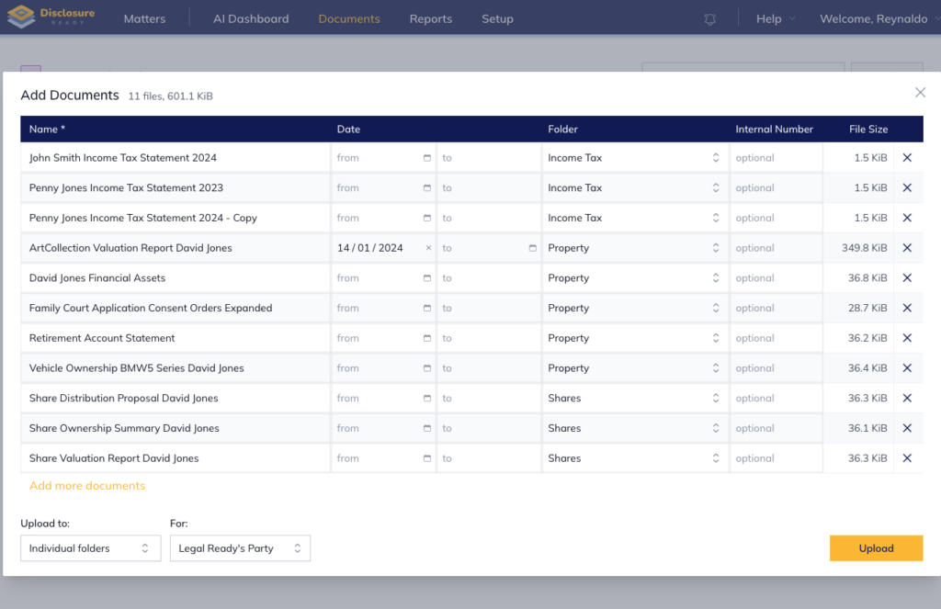The height and width of the screenshot is (609, 941).
Task: Change folder for Vehicle Ownership BMW5 Series row
Action: [635, 367]
